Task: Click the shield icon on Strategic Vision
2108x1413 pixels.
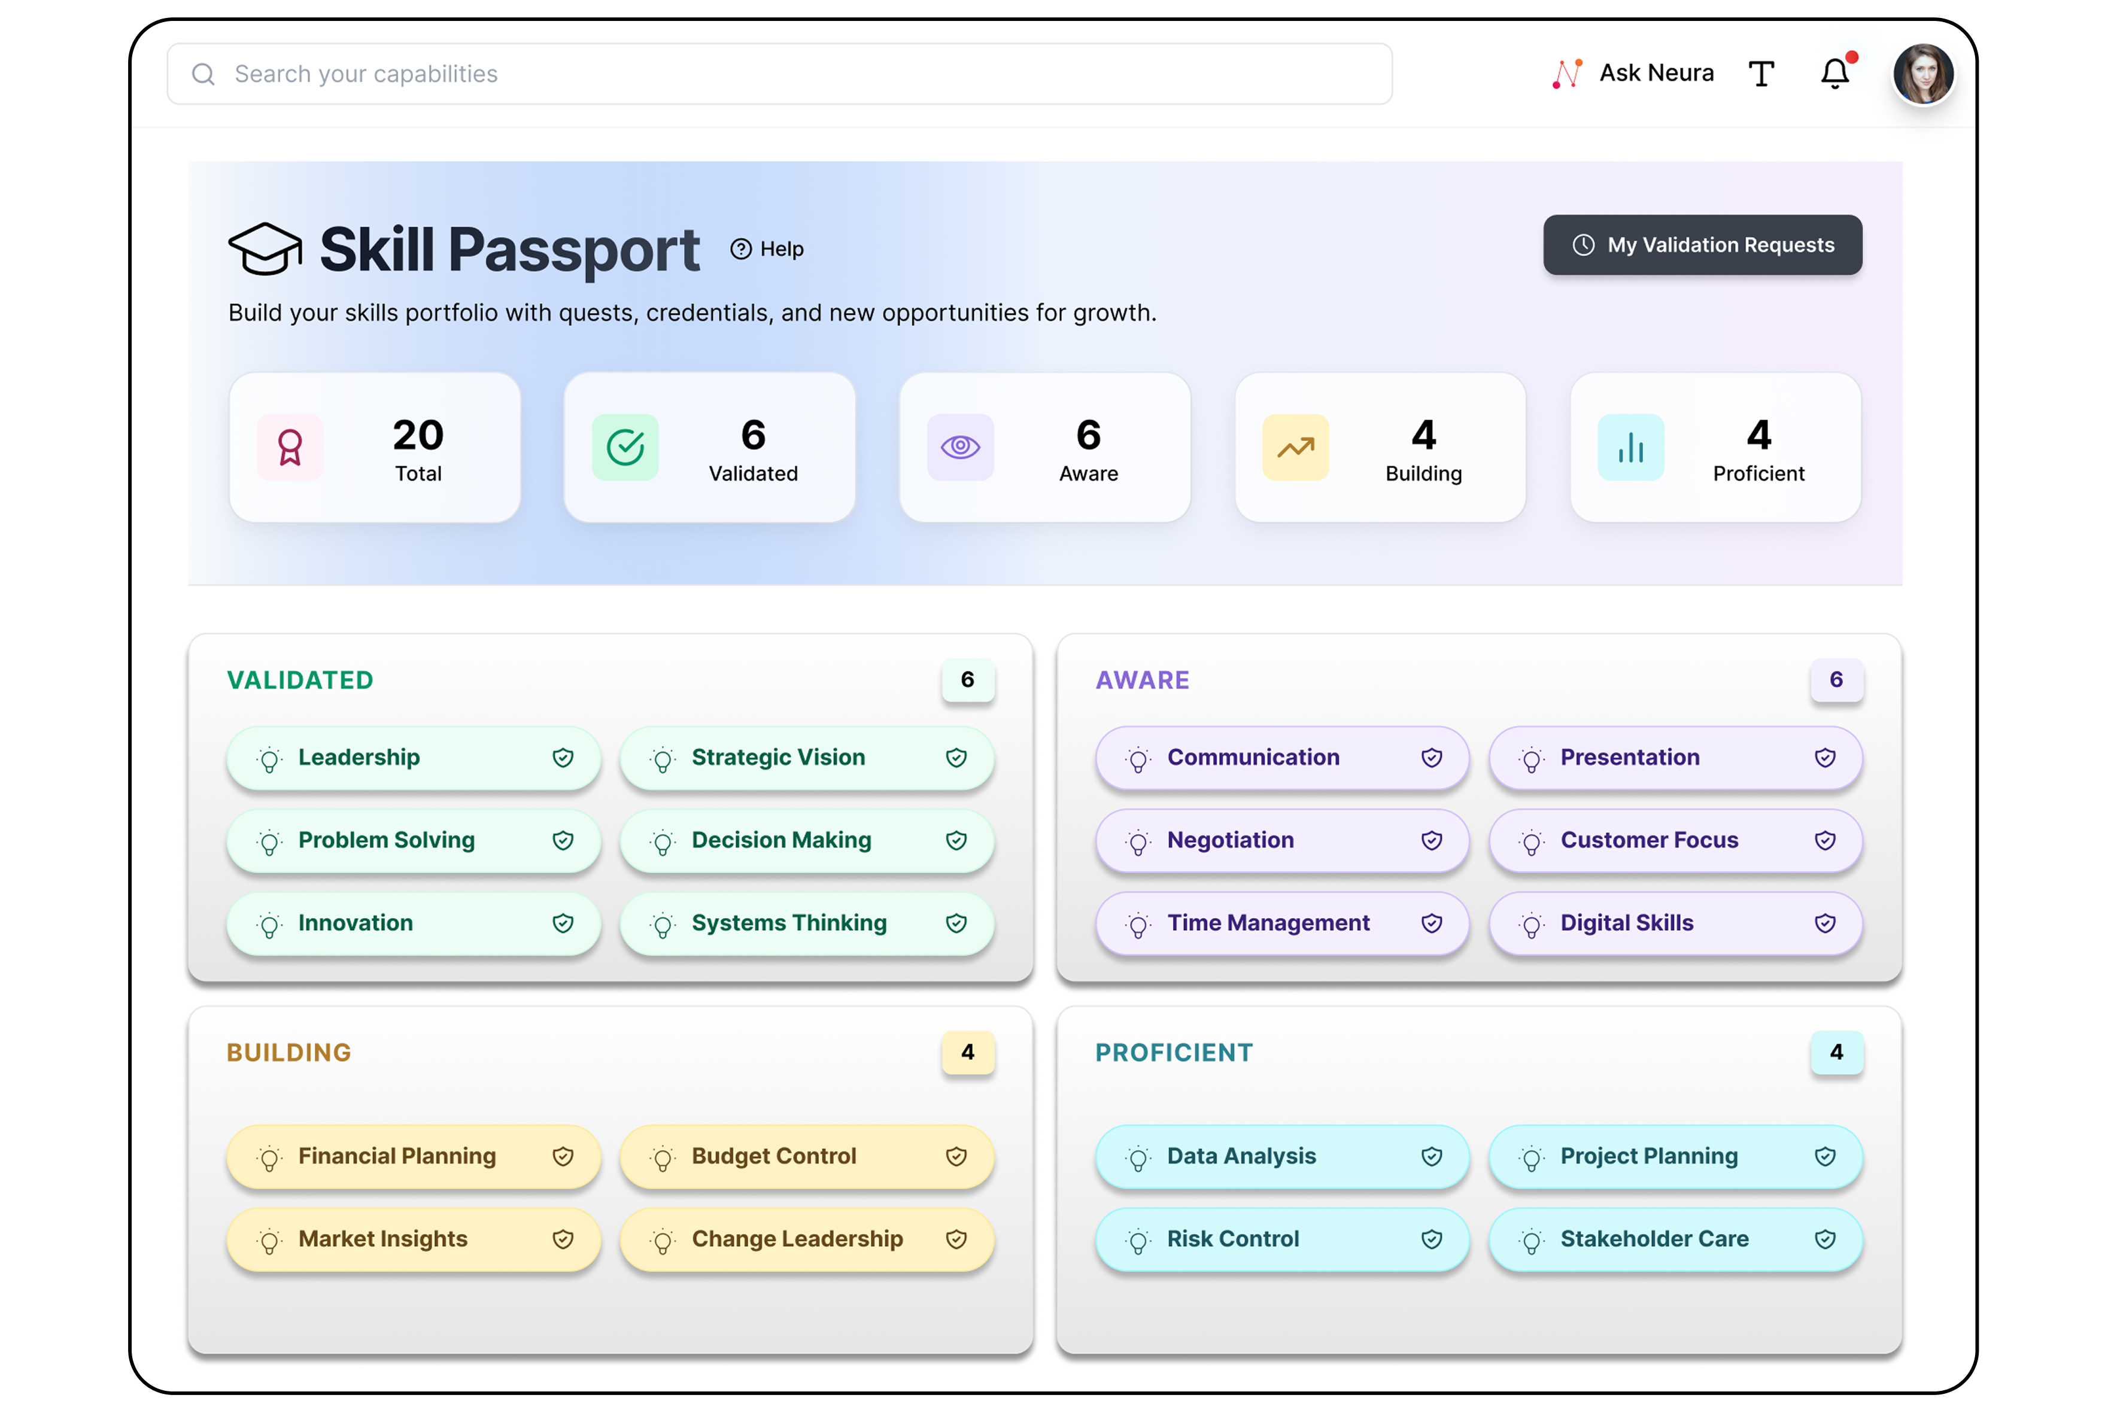Action: 955,758
